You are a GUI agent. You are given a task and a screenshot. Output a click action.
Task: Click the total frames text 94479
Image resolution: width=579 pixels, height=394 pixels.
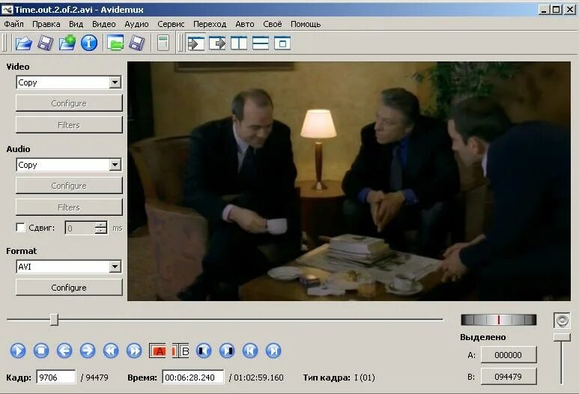[x=97, y=378]
